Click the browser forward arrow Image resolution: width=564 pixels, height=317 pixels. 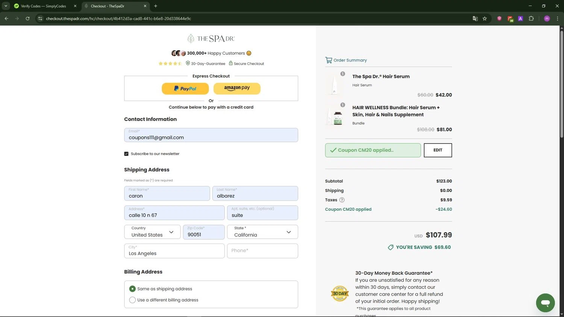[x=17, y=18]
